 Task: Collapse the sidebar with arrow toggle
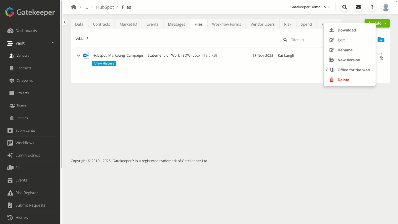(x=65, y=22)
